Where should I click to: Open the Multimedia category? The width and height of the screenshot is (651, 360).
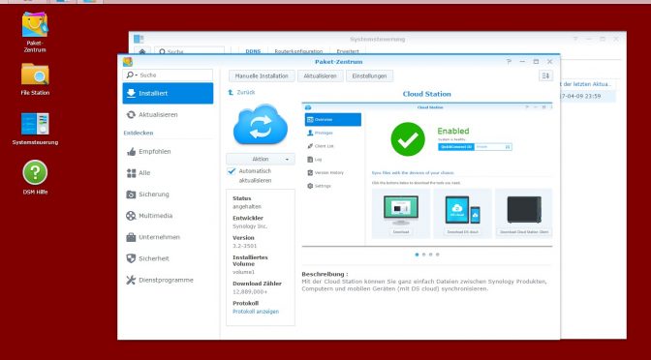(168, 216)
